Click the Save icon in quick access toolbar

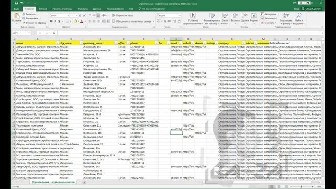[x=16, y=3]
